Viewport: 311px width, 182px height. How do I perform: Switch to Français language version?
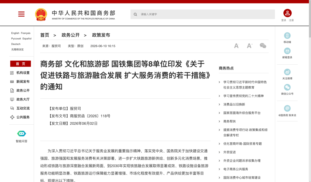coord(26,33)
